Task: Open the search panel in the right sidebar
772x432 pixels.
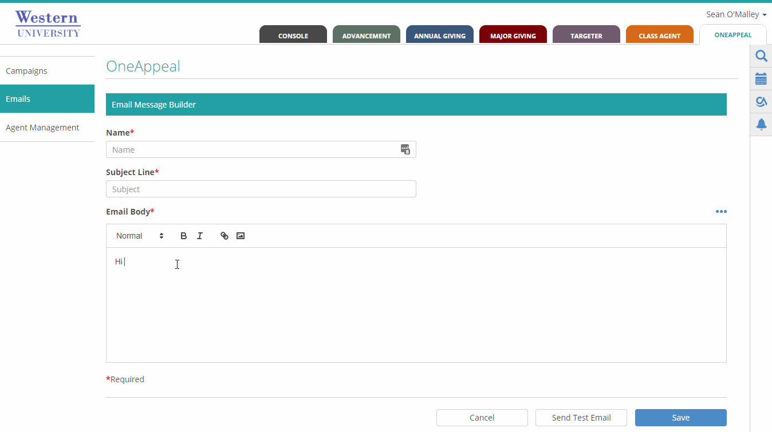Action: pyautogui.click(x=761, y=56)
